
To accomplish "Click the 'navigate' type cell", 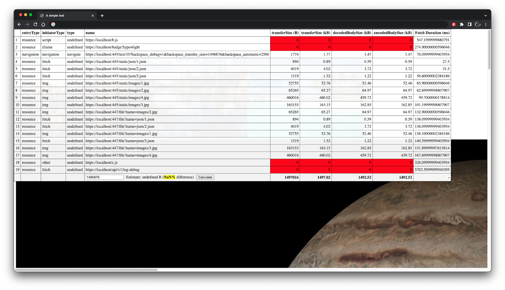I will pyautogui.click(x=75, y=55).
